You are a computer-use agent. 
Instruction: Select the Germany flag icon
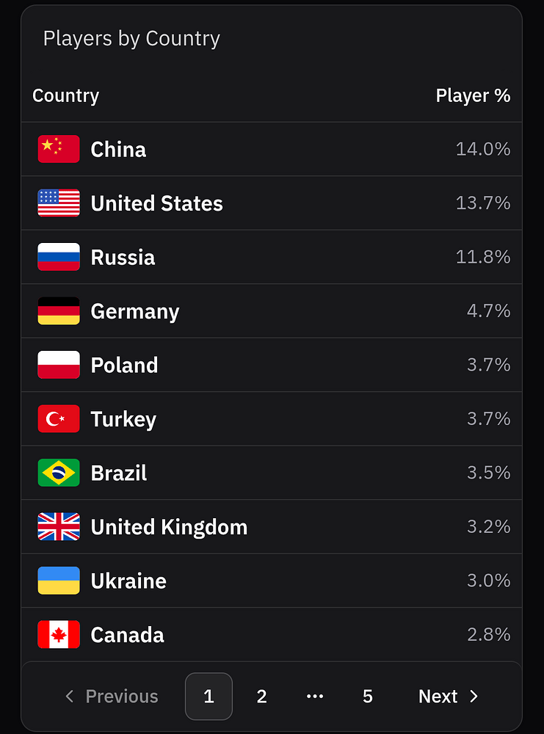59,311
